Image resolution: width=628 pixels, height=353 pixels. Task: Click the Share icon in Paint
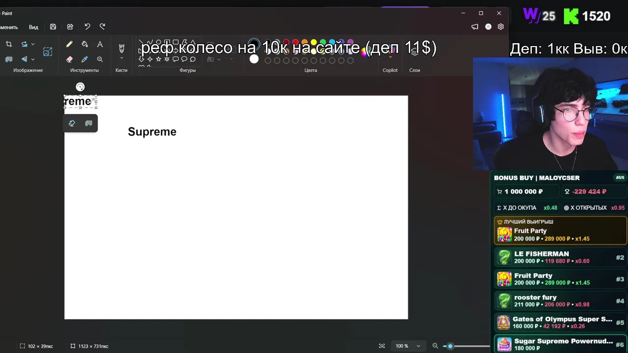coord(70,26)
